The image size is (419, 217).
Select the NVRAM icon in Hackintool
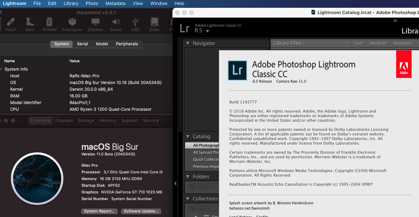click(x=49, y=24)
